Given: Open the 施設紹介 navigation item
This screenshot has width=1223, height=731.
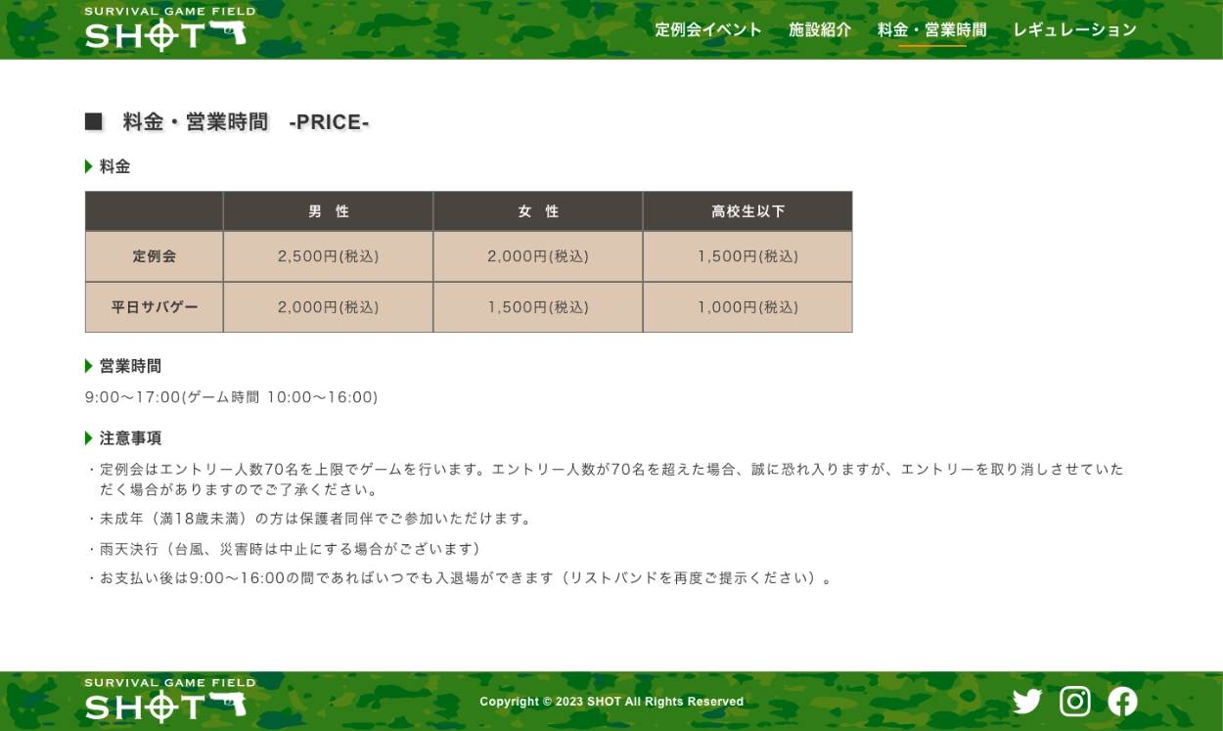Looking at the screenshot, I should pyautogui.click(x=820, y=29).
